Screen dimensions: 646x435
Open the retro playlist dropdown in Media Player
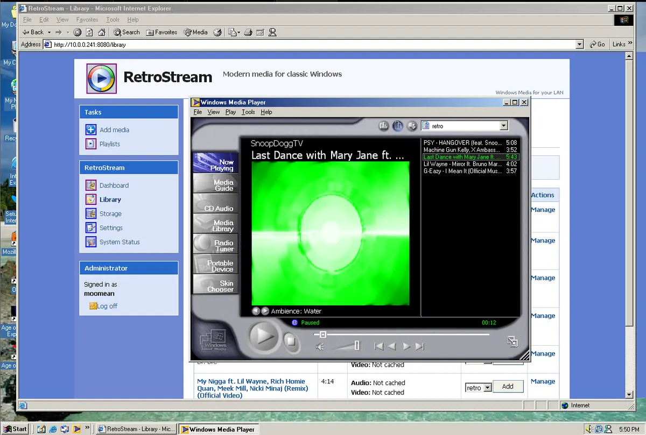[x=504, y=126]
